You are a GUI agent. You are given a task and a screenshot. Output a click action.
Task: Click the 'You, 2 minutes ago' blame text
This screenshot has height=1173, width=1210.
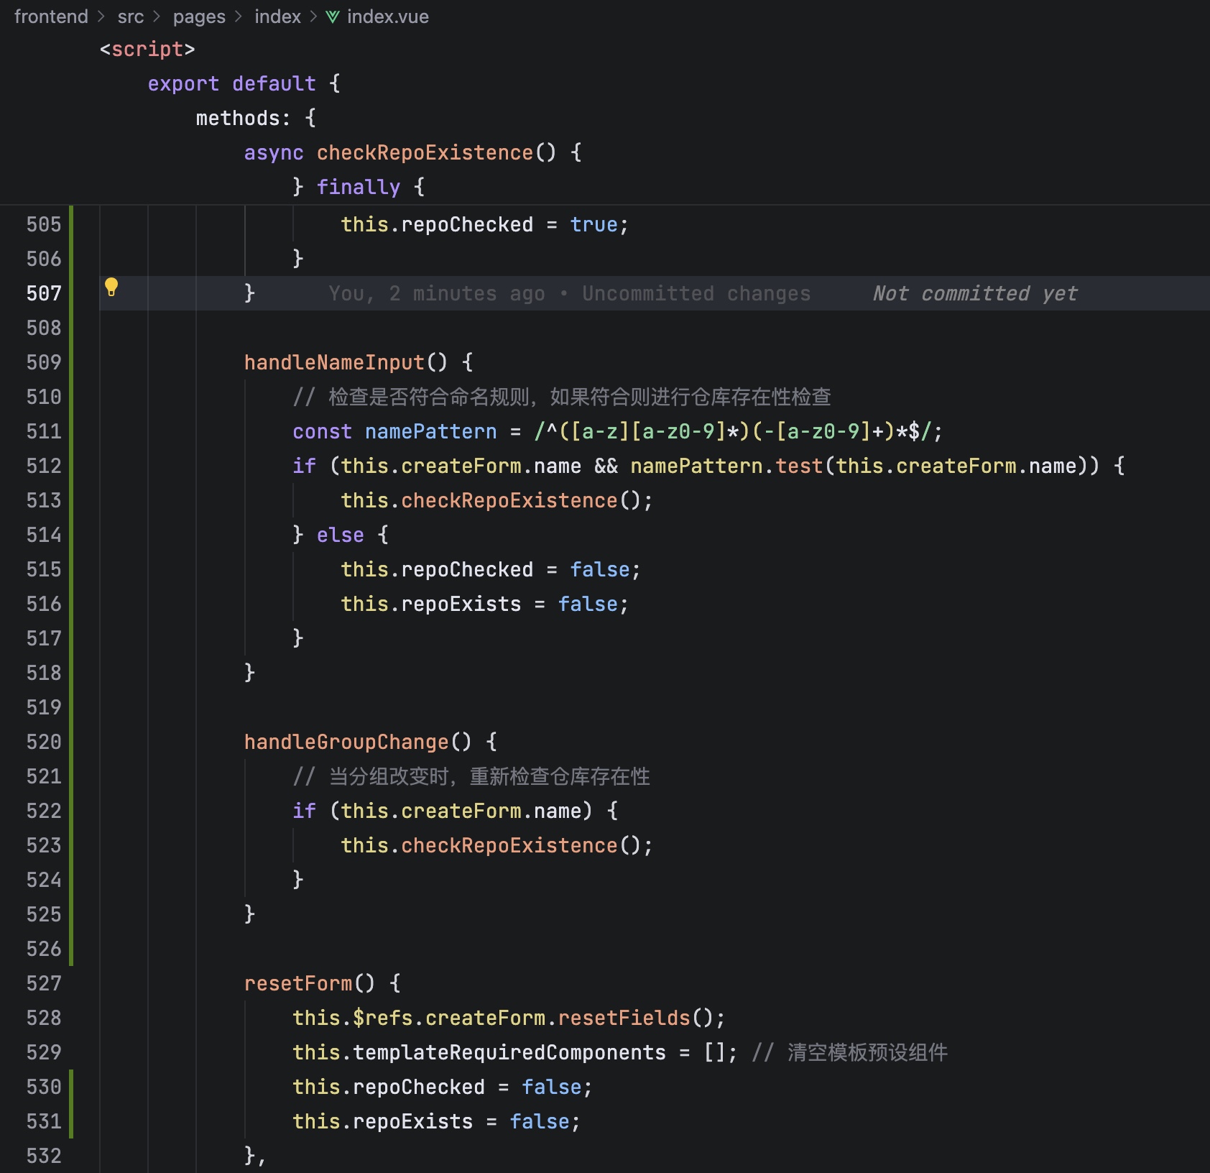pos(437,293)
